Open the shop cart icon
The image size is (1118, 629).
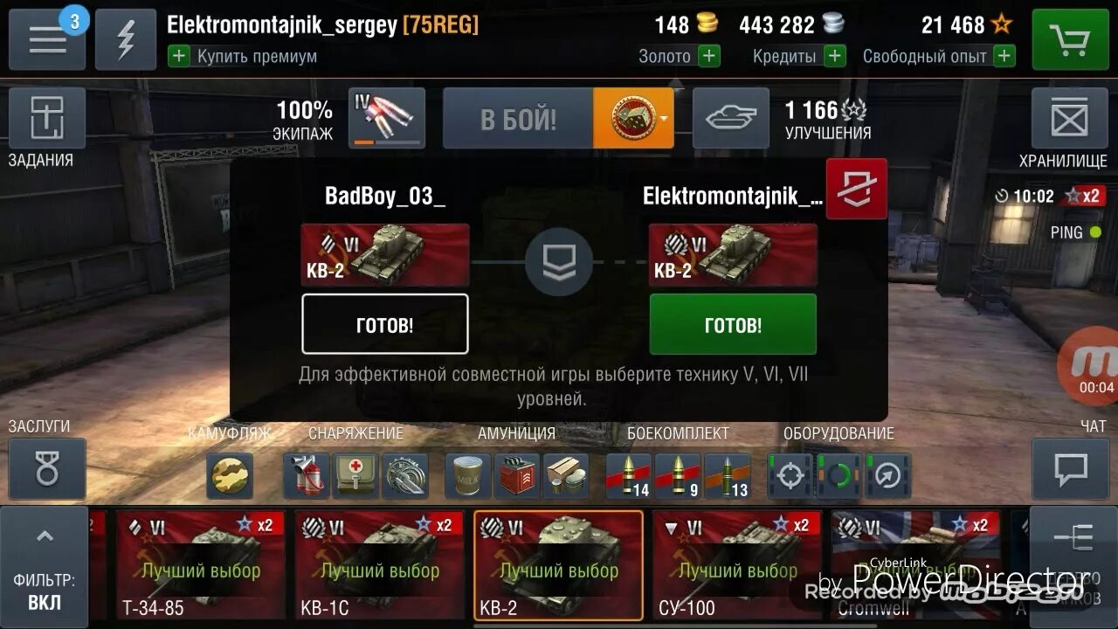[x=1070, y=40]
